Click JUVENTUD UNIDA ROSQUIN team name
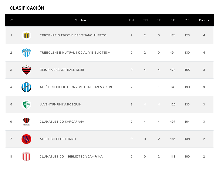This screenshot has height=173, width=219. [x=61, y=105]
